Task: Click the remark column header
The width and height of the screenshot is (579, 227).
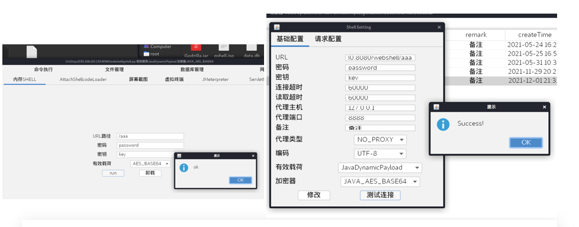Action: [x=475, y=35]
